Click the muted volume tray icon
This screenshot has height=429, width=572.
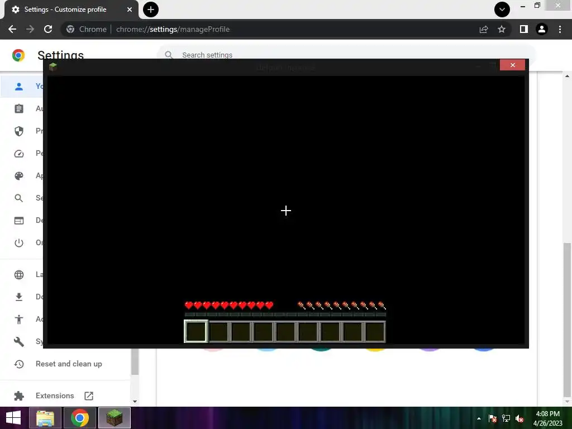pos(519,418)
